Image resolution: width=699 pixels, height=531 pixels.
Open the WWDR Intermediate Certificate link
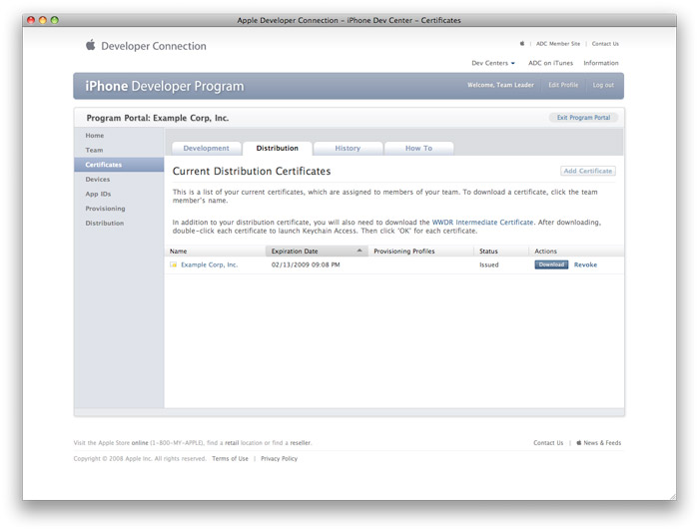tap(482, 223)
